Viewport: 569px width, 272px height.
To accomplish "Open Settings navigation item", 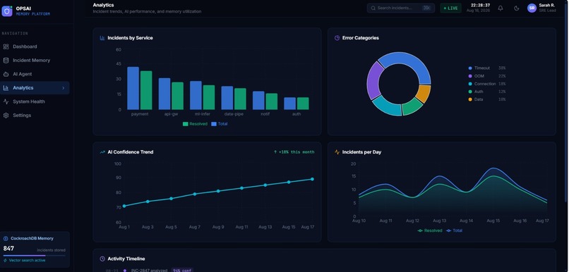I will click(x=35, y=116).
